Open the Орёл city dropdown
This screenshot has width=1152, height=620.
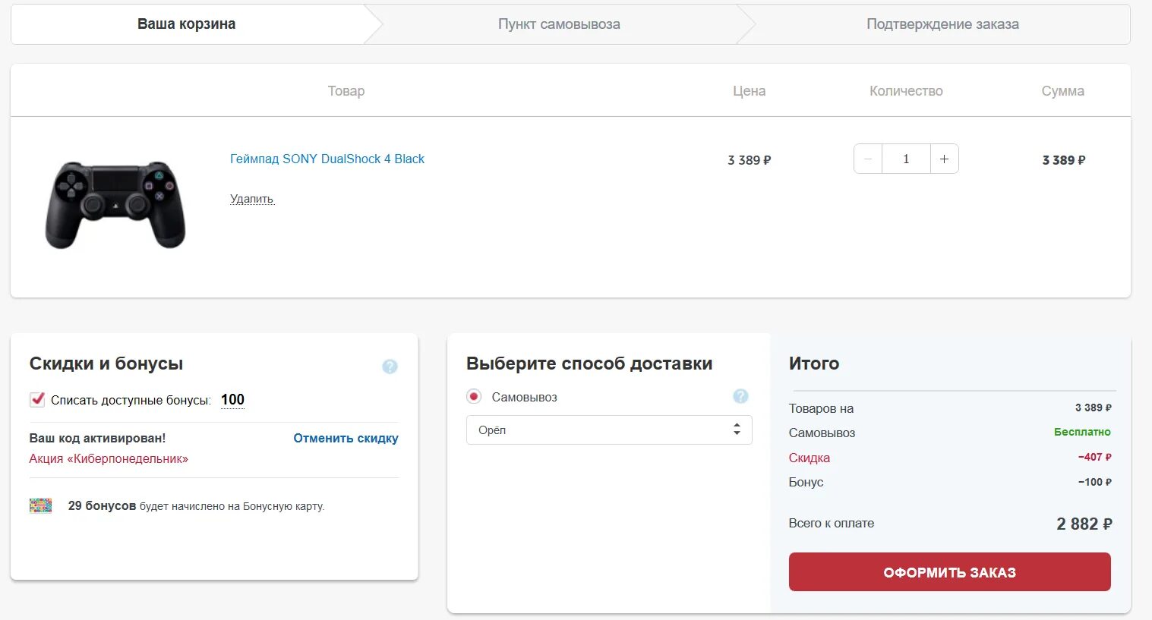(x=609, y=430)
